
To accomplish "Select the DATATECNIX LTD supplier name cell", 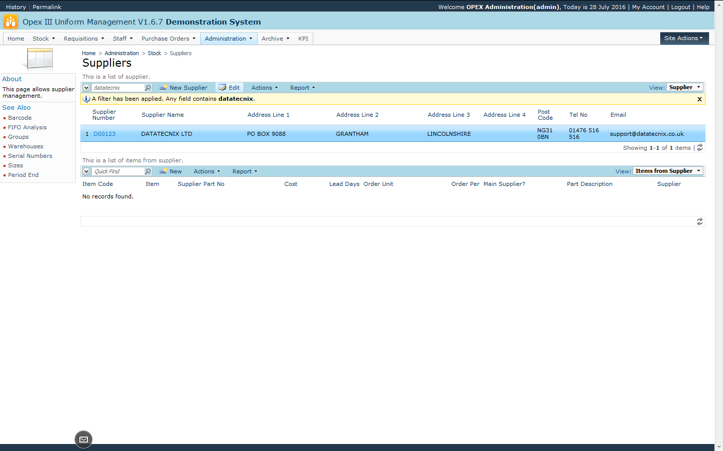I will (x=167, y=134).
